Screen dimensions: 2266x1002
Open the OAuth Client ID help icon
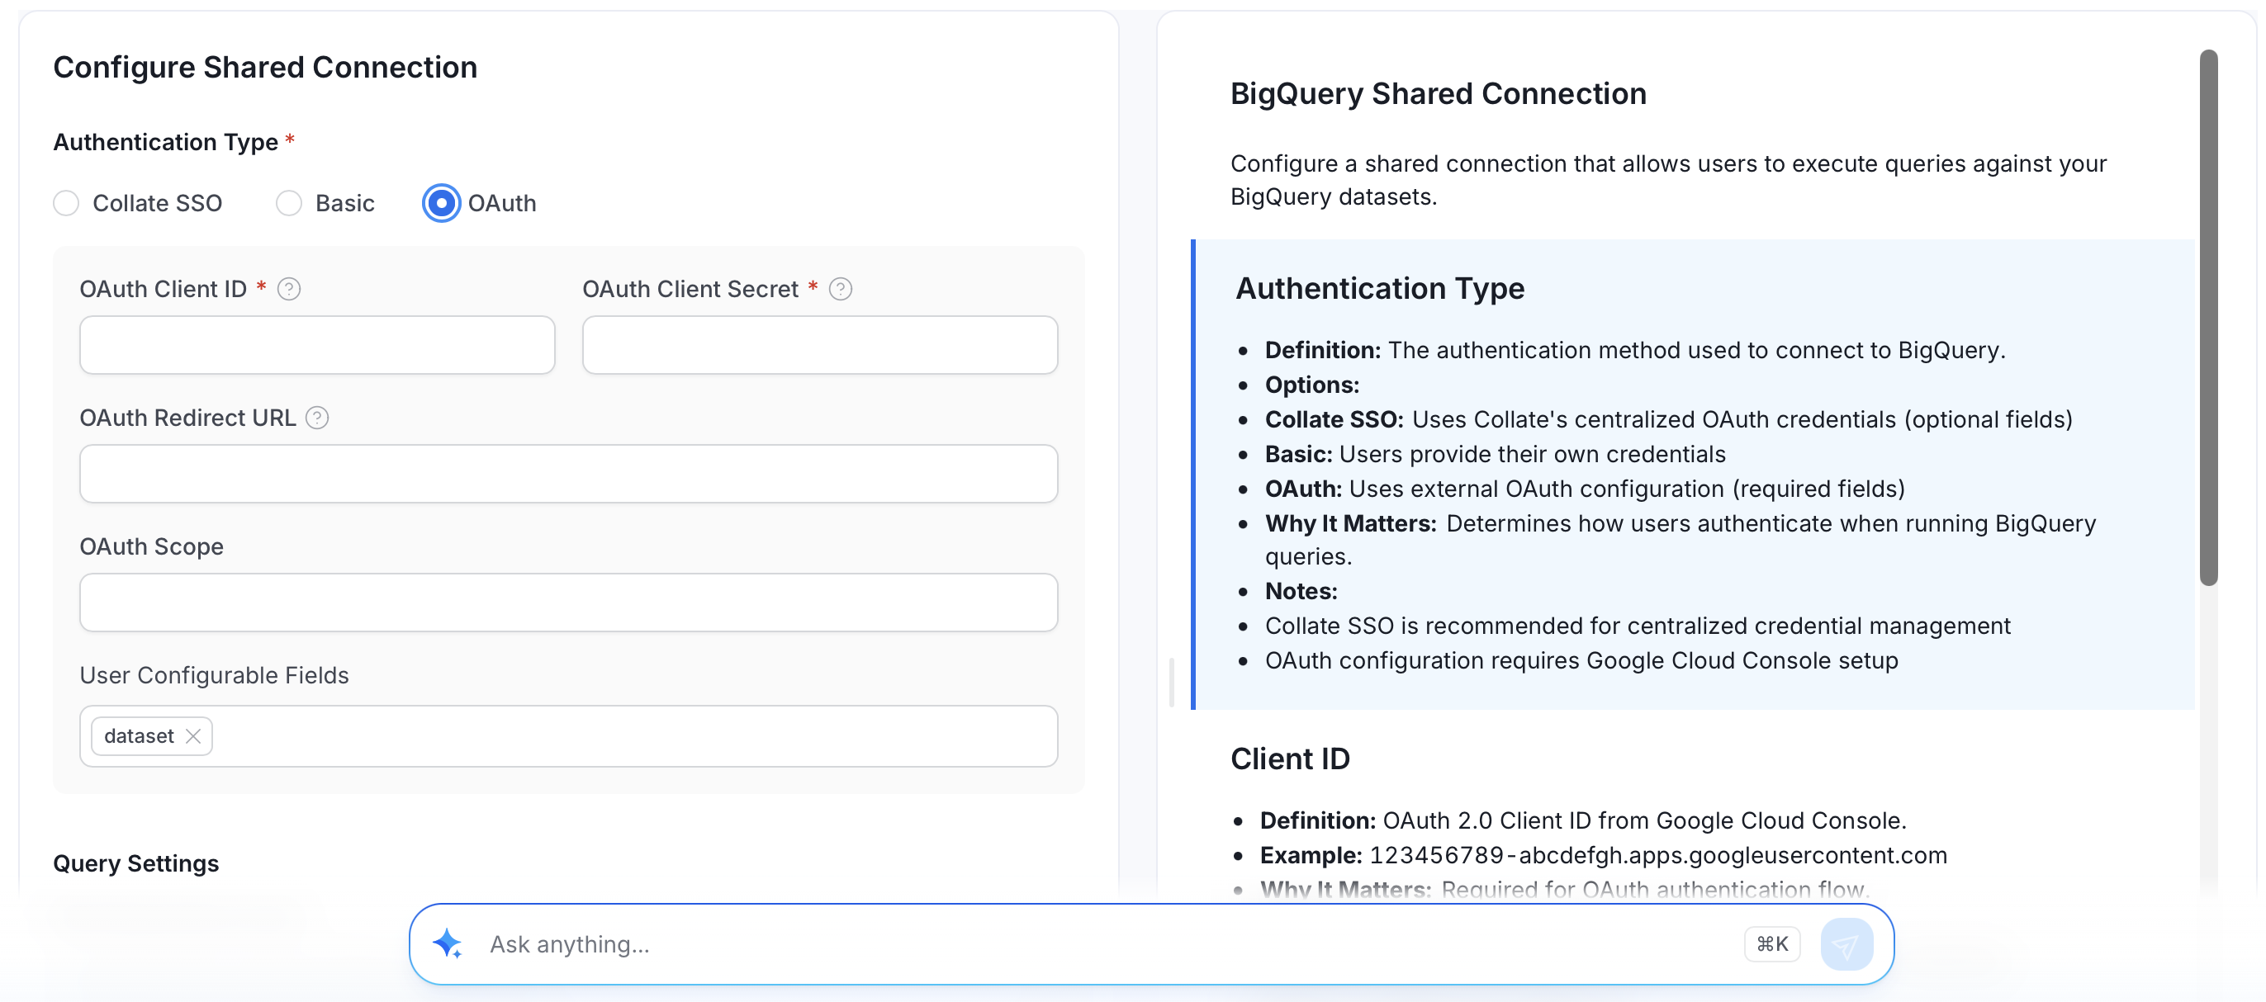coord(288,289)
